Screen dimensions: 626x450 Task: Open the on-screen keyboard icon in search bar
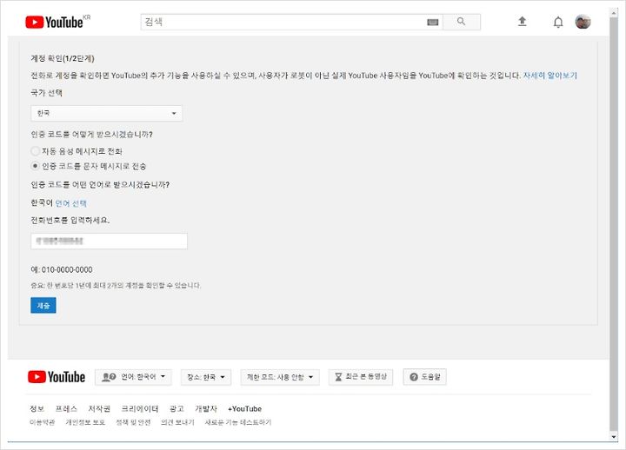click(432, 22)
